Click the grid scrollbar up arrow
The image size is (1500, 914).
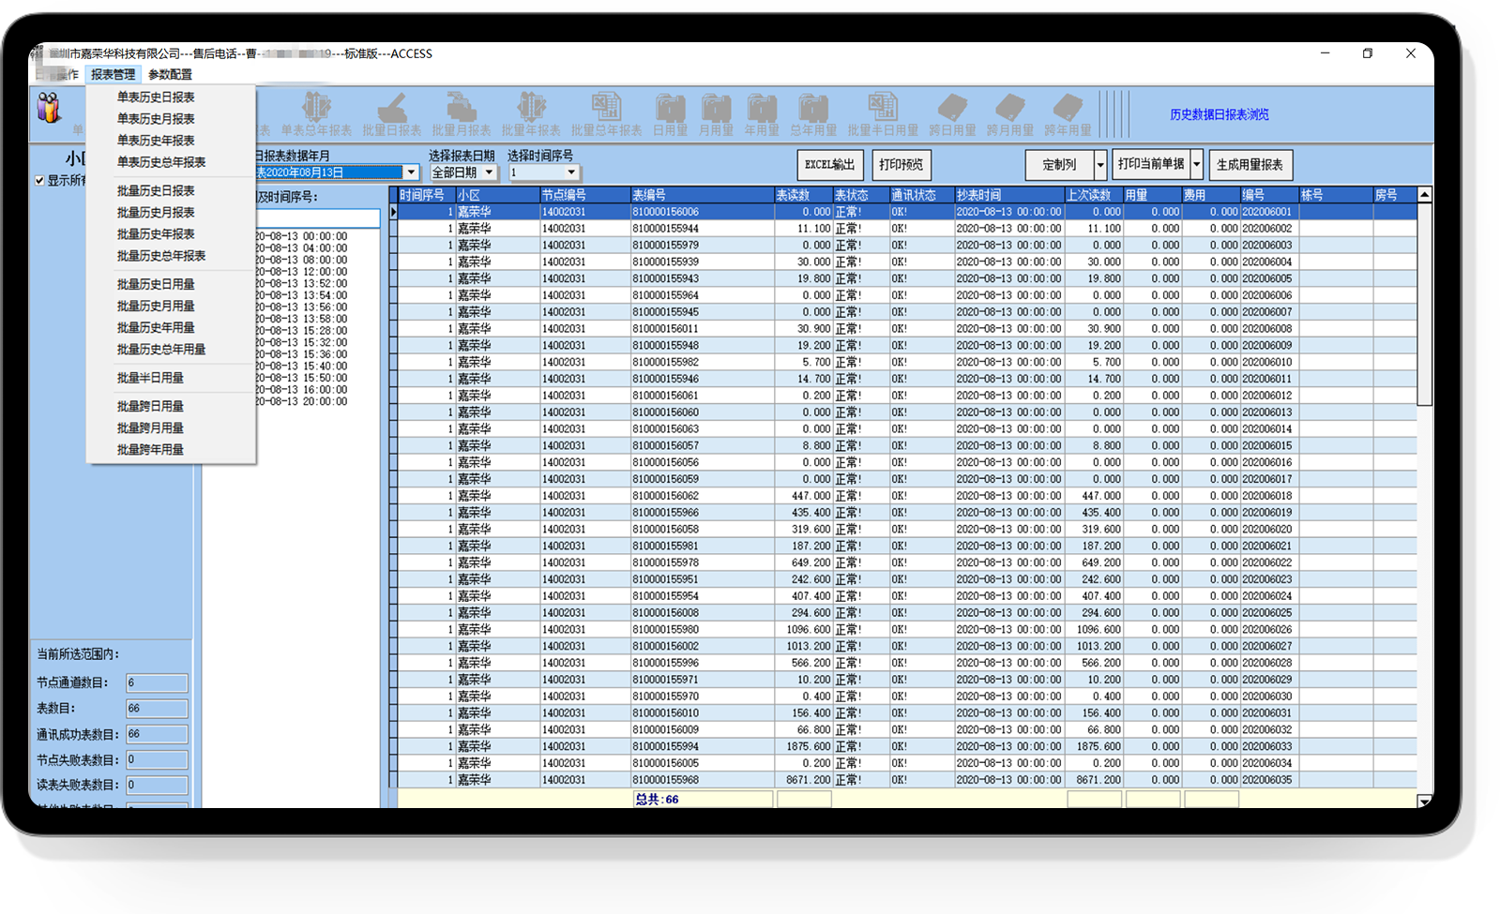point(1425,195)
